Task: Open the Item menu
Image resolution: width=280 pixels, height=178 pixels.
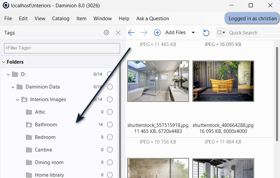Action: point(81,19)
